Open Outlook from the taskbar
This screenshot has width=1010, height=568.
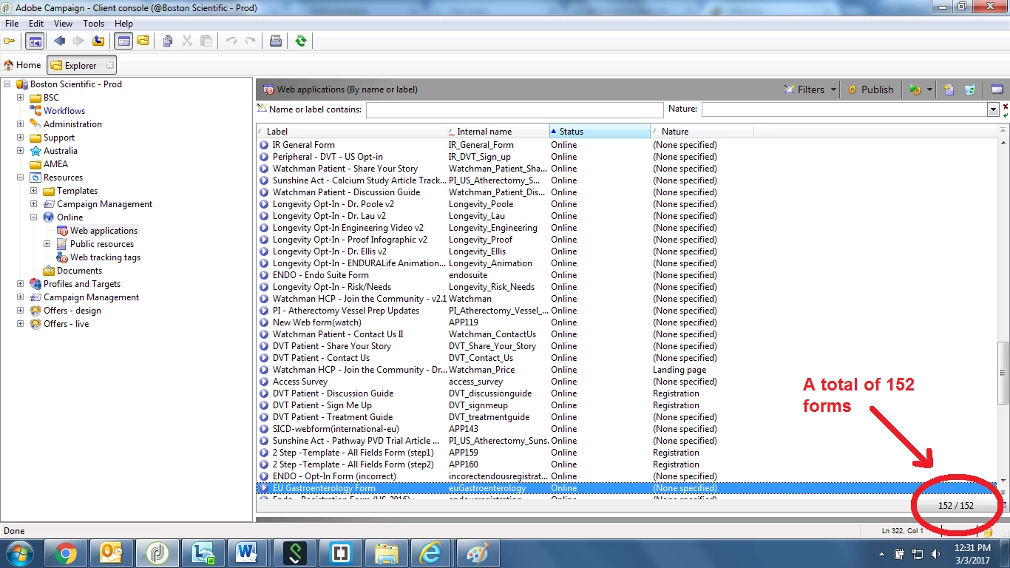pos(111,553)
